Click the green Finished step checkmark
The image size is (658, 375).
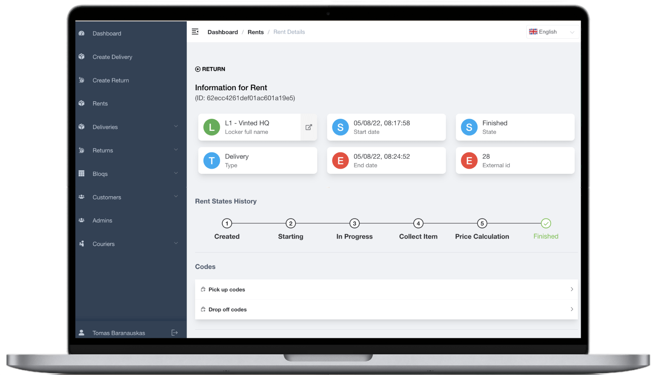pos(546,223)
